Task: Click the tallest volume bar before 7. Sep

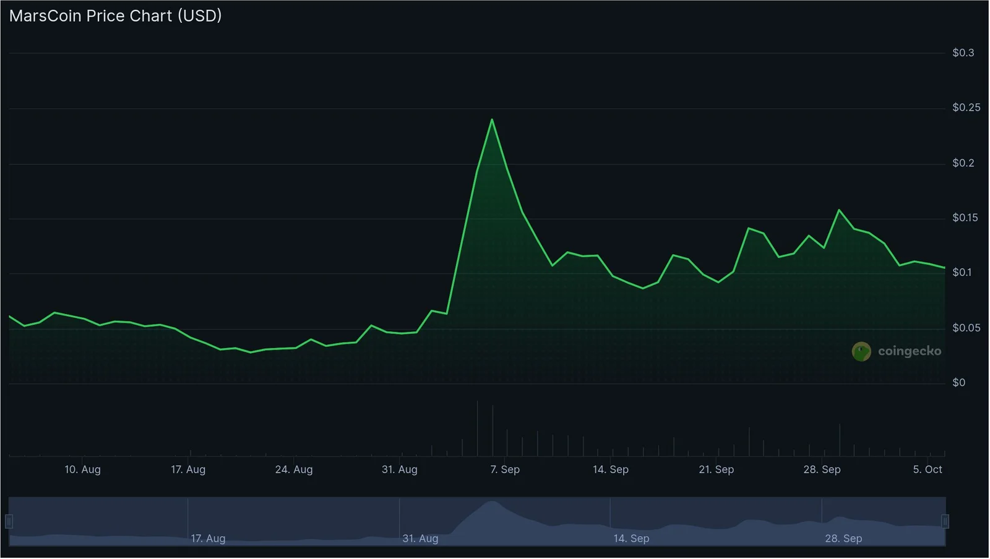Action: pos(477,429)
